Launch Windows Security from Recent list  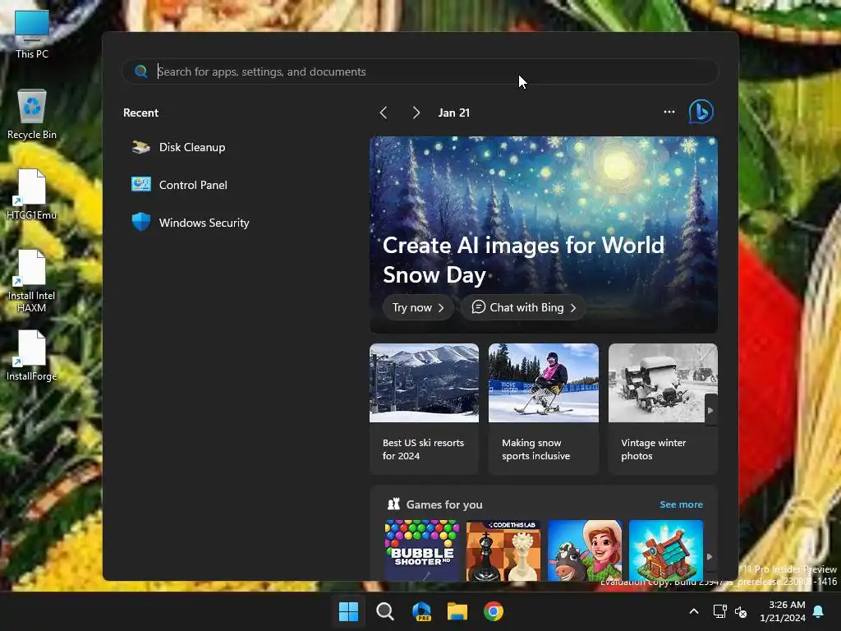tap(191, 222)
